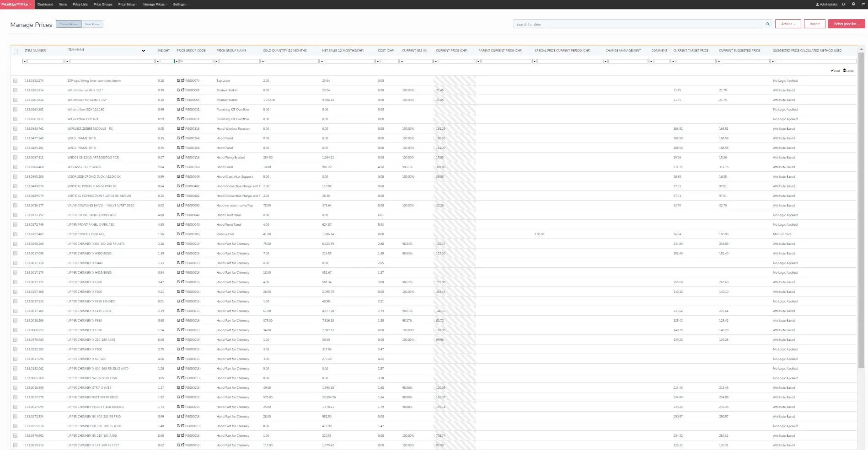Click the magnifier search icon
The image size is (868, 450).
tap(768, 24)
